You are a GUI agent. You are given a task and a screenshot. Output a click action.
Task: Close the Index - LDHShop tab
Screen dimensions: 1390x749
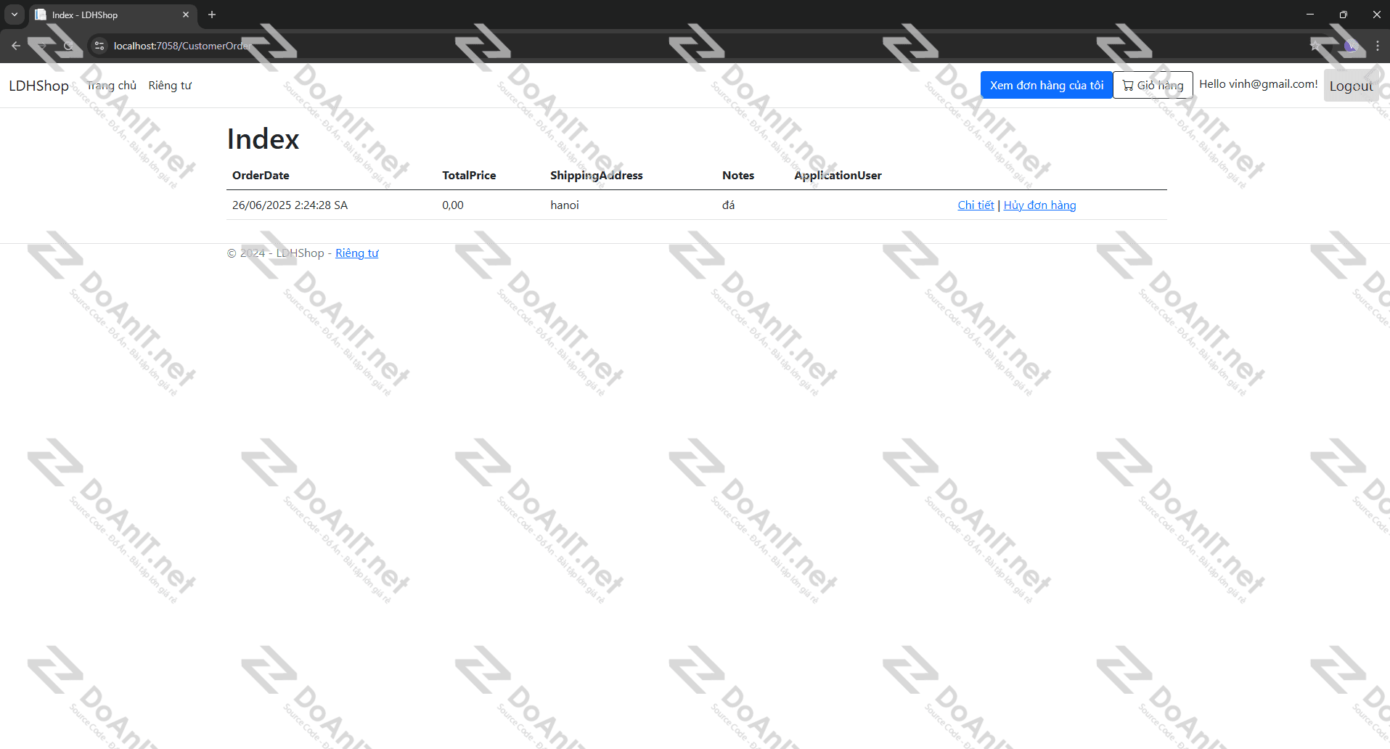[x=186, y=15]
